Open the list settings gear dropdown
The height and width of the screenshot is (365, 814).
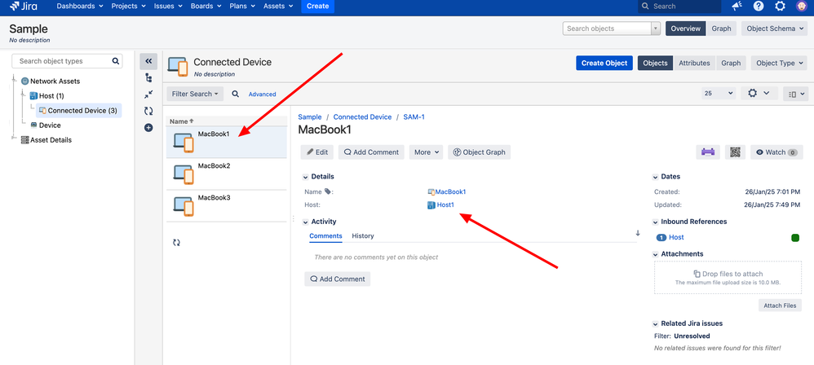(759, 94)
